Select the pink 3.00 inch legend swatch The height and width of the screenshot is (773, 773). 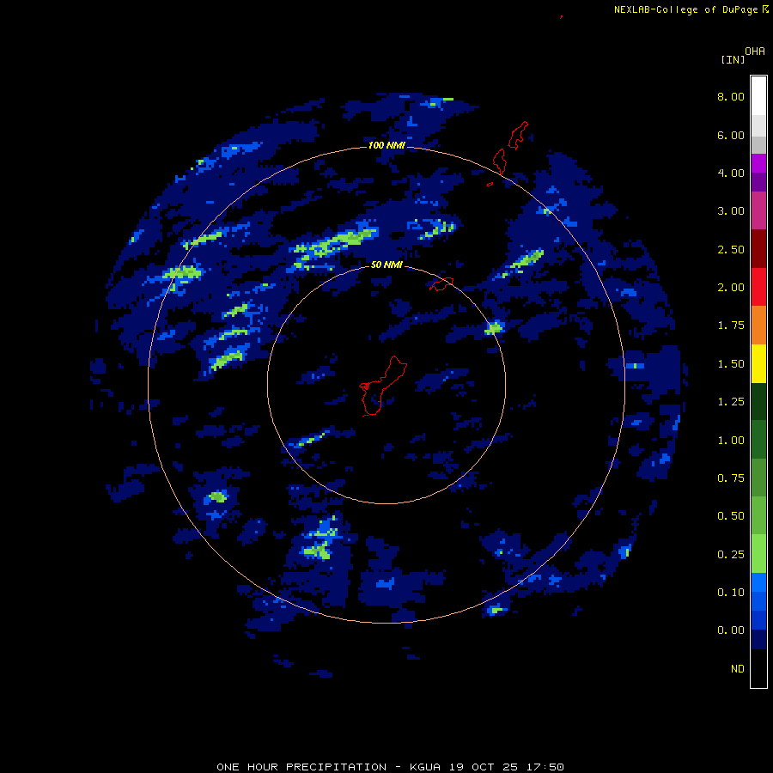pyautogui.click(x=758, y=210)
